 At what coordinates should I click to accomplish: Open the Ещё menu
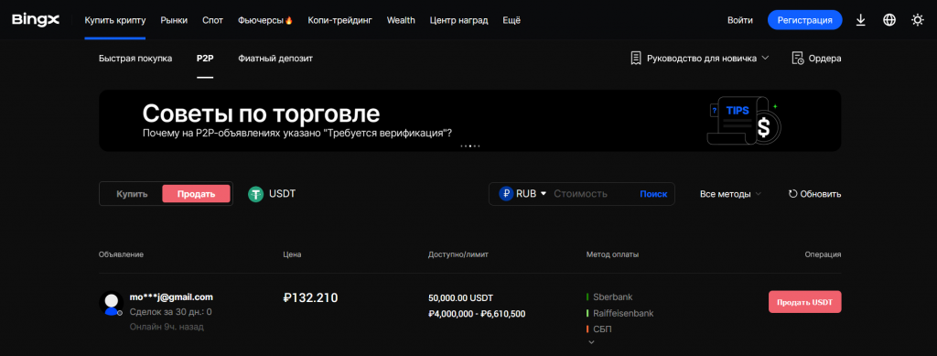pyautogui.click(x=512, y=20)
